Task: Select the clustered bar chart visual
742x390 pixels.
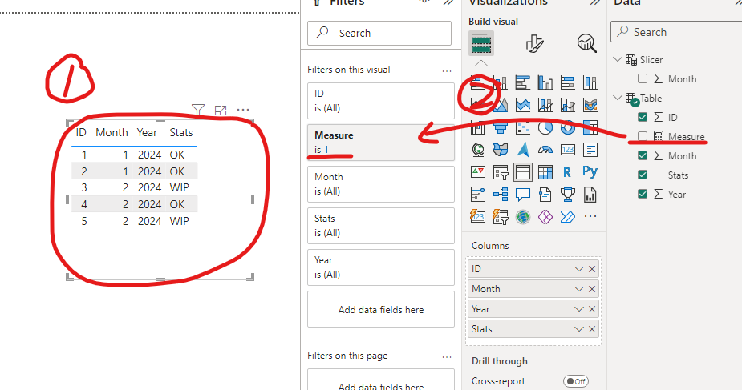Action: tap(522, 82)
